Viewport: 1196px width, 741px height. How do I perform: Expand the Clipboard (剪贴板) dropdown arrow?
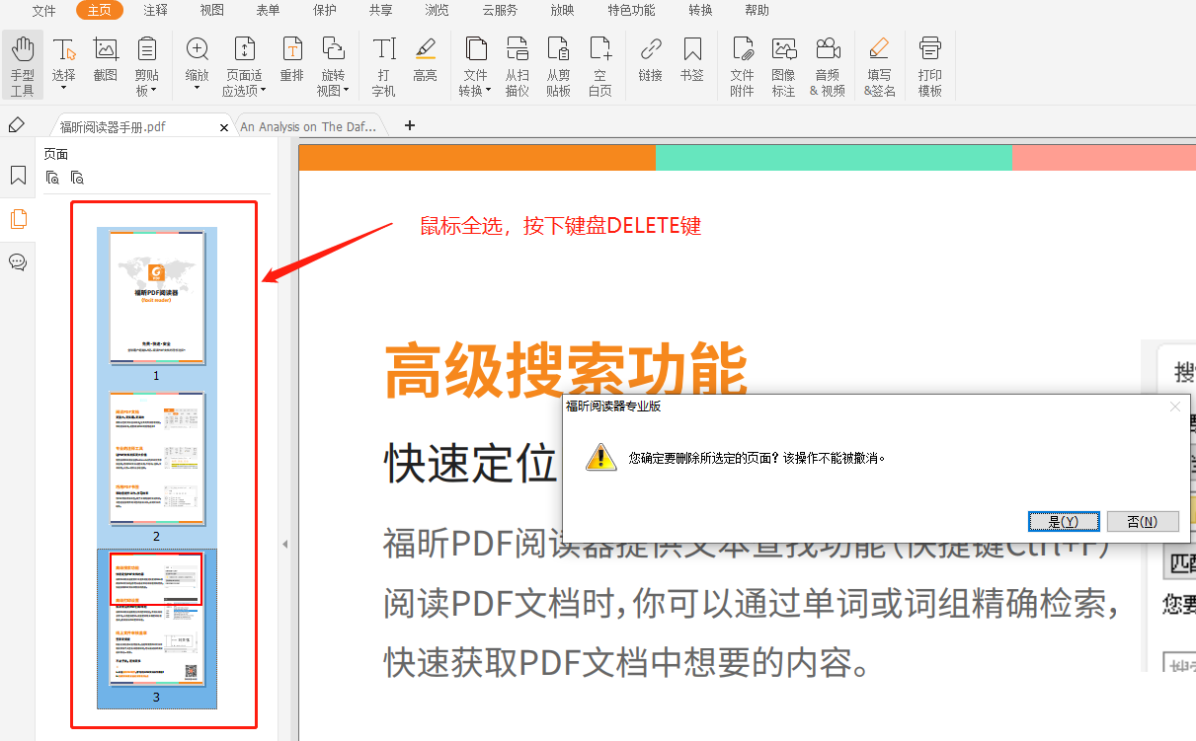(154, 91)
